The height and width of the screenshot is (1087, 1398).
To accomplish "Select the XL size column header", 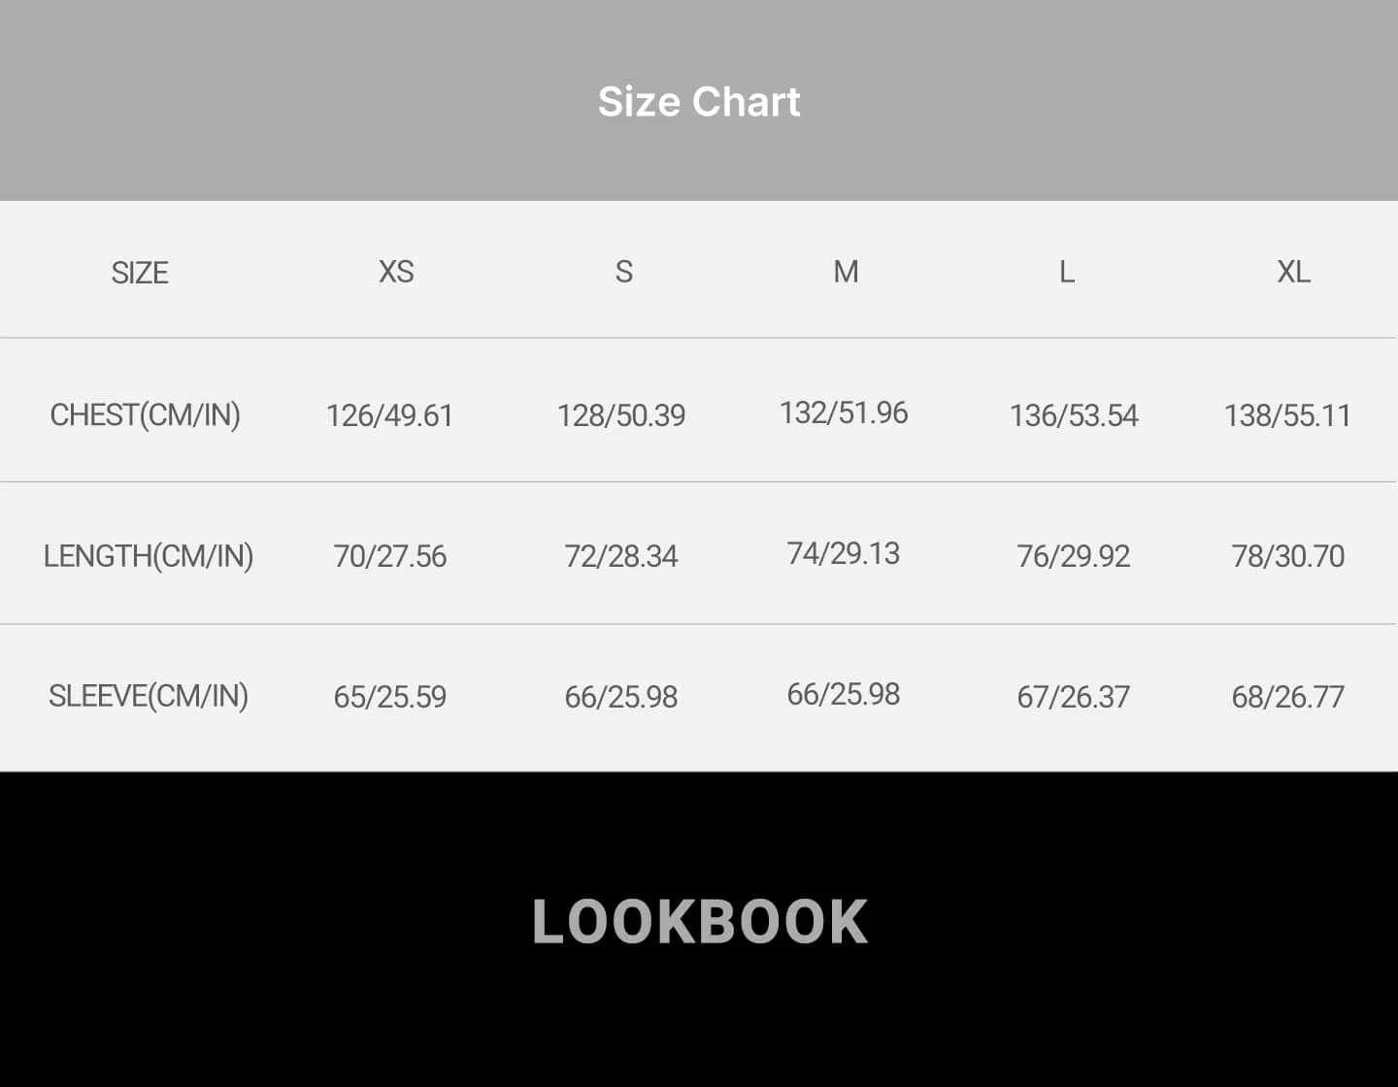I will pyautogui.click(x=1293, y=272).
